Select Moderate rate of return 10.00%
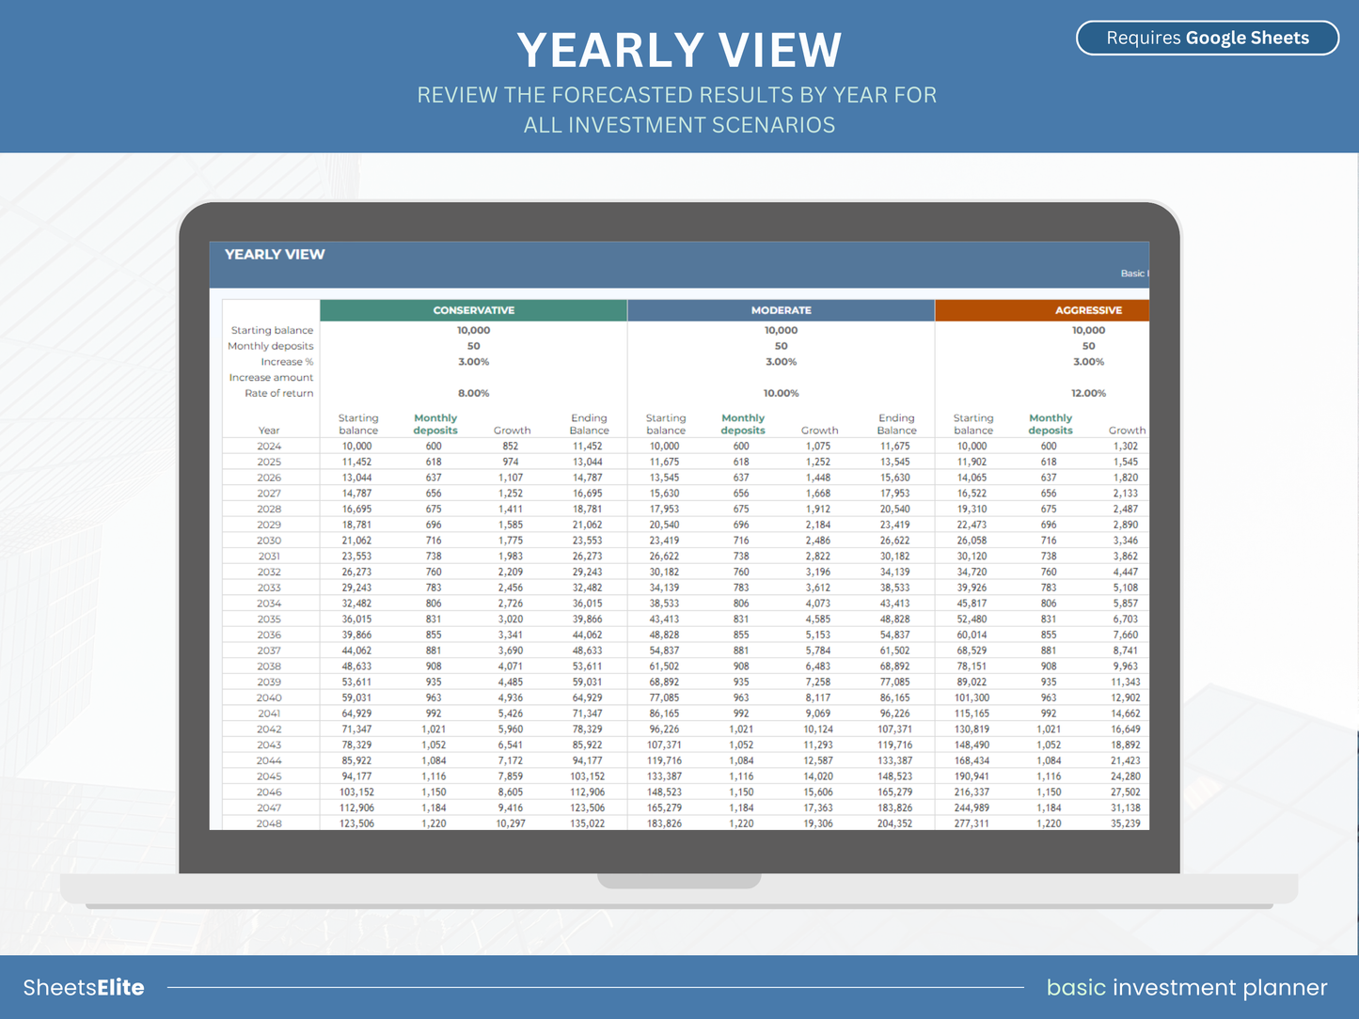The image size is (1359, 1019). coord(781,393)
